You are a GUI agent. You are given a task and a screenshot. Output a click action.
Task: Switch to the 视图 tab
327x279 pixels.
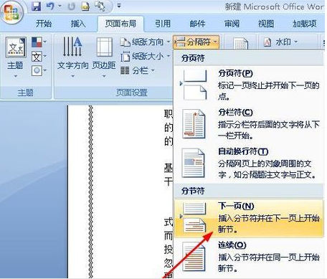[266, 24]
